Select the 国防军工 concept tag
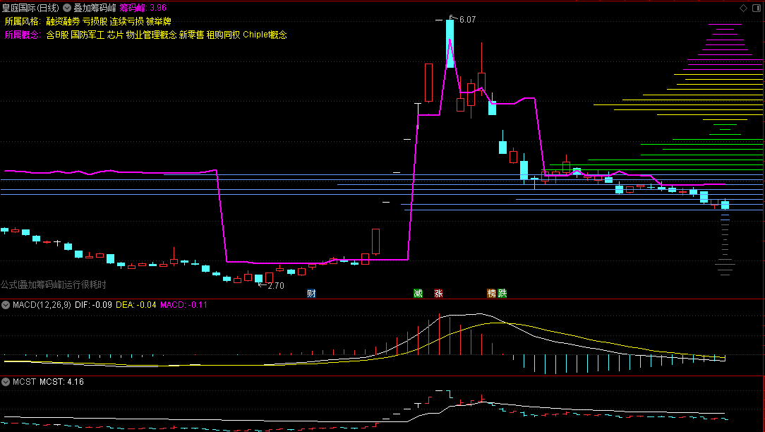The height and width of the screenshot is (432, 765). [88, 35]
